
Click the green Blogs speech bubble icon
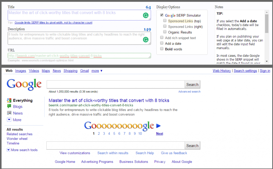coord(9,106)
